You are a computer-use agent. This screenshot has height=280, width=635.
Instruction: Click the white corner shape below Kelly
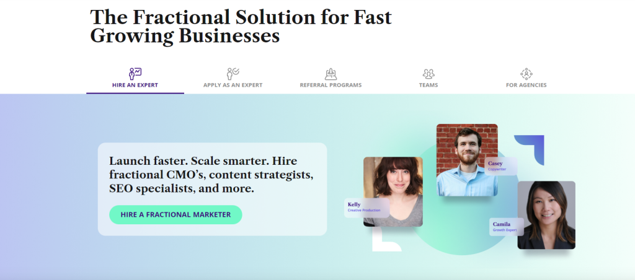point(384,240)
